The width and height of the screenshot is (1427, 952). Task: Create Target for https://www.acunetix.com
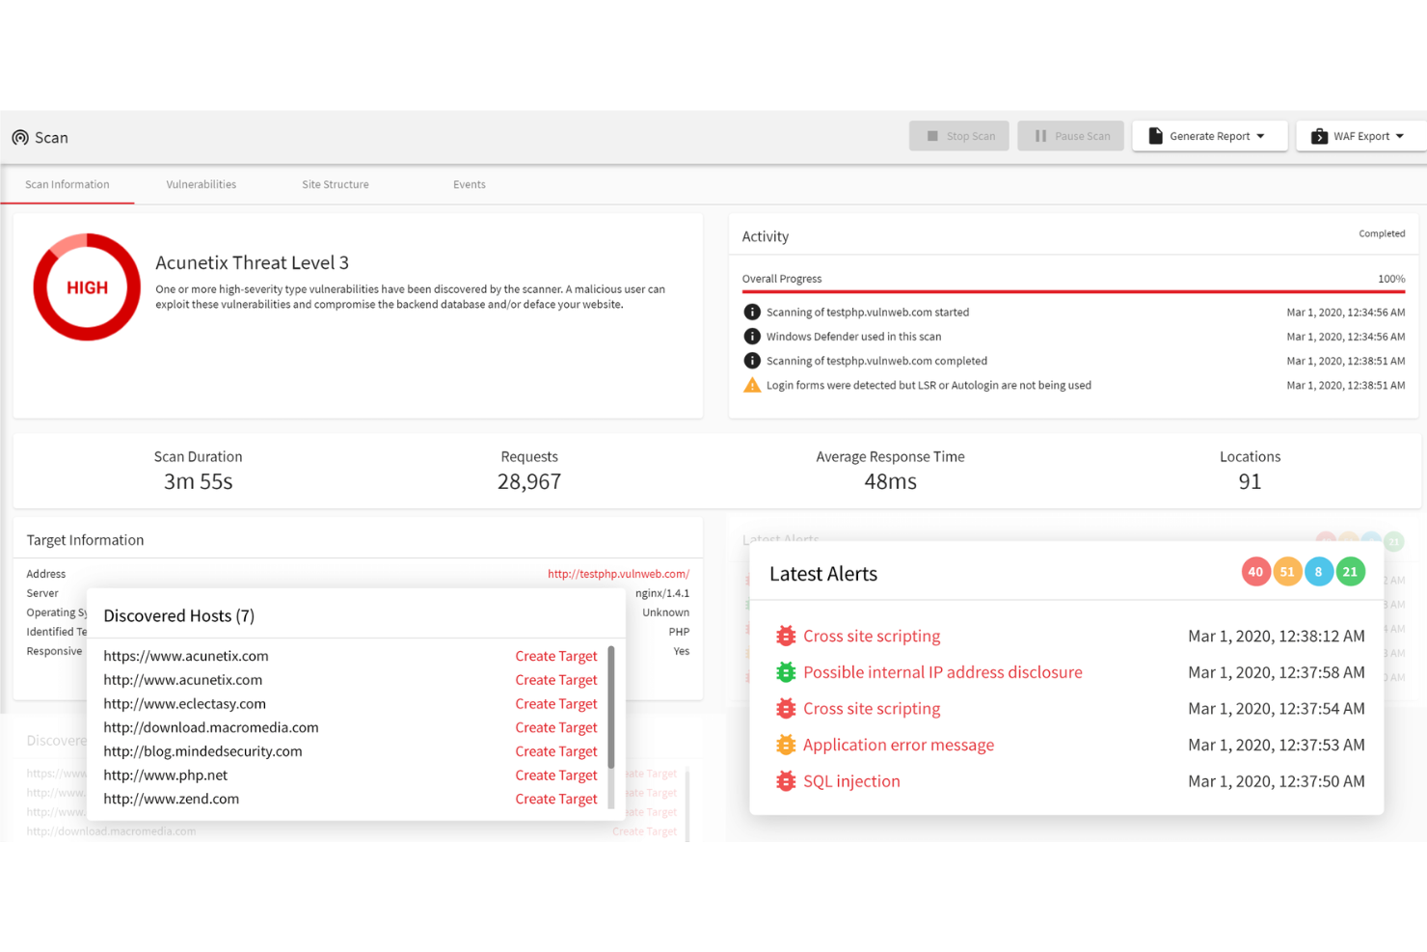pyautogui.click(x=556, y=655)
